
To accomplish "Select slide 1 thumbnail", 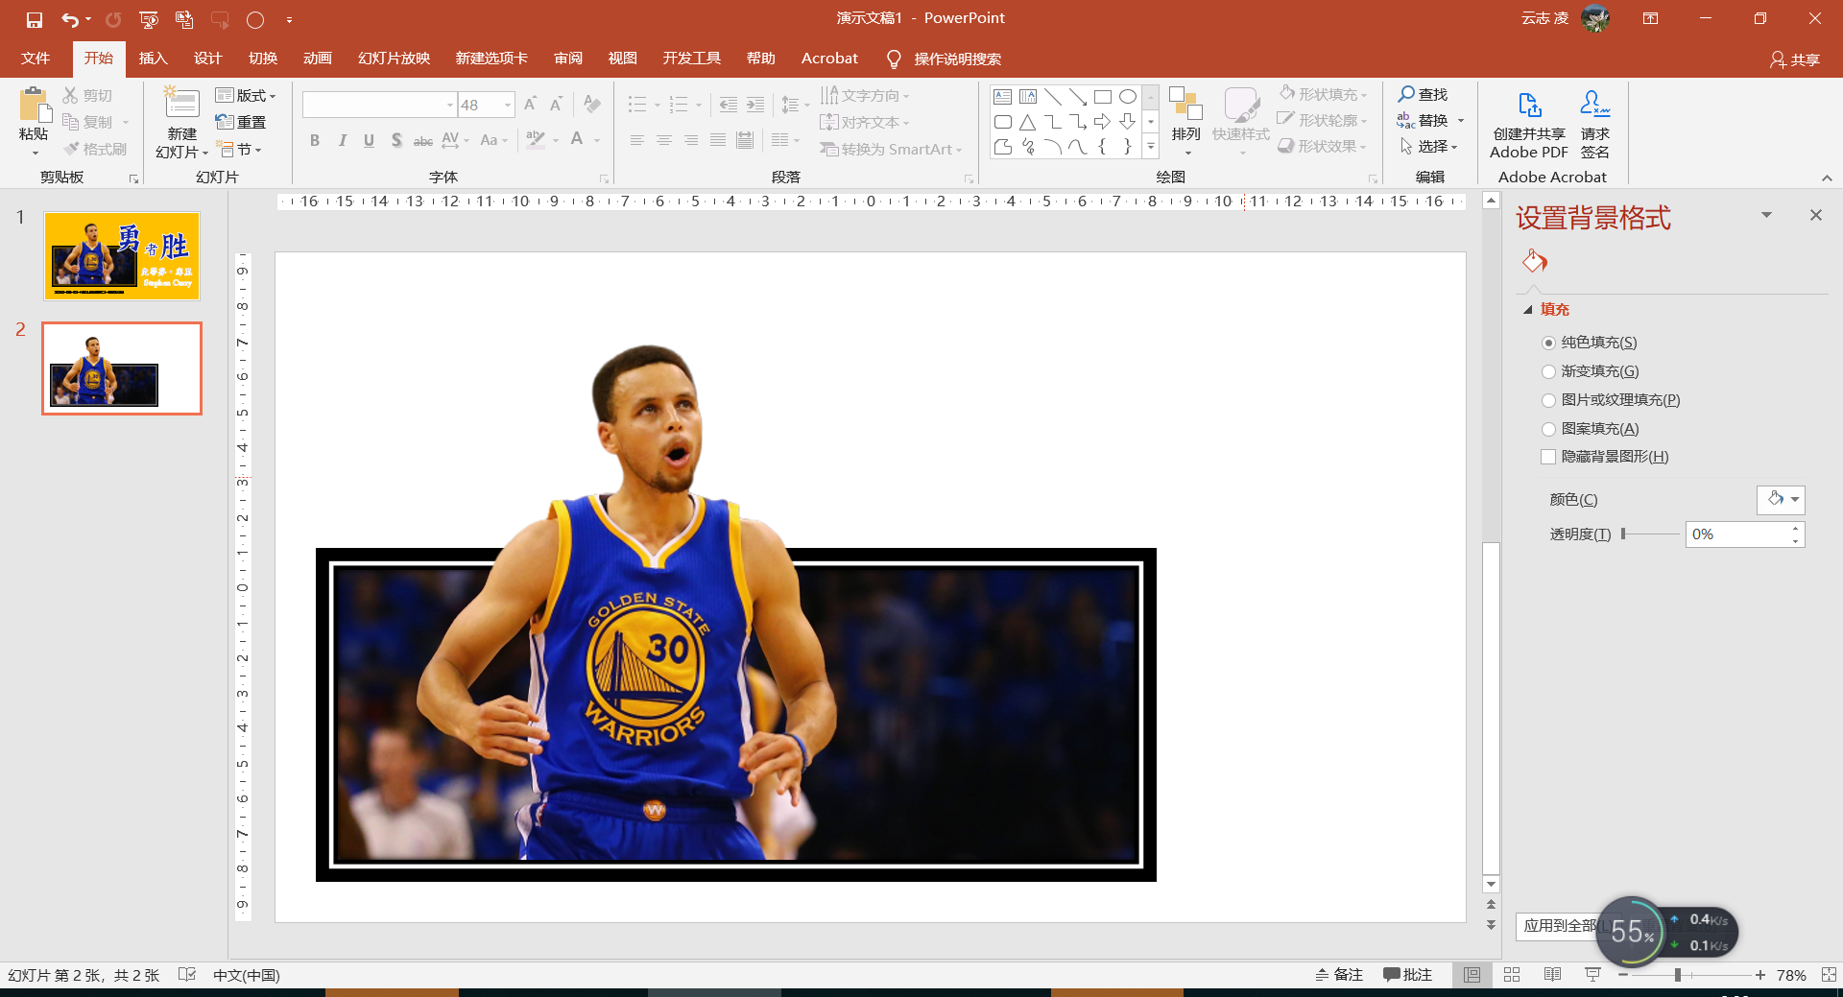I will [x=122, y=255].
